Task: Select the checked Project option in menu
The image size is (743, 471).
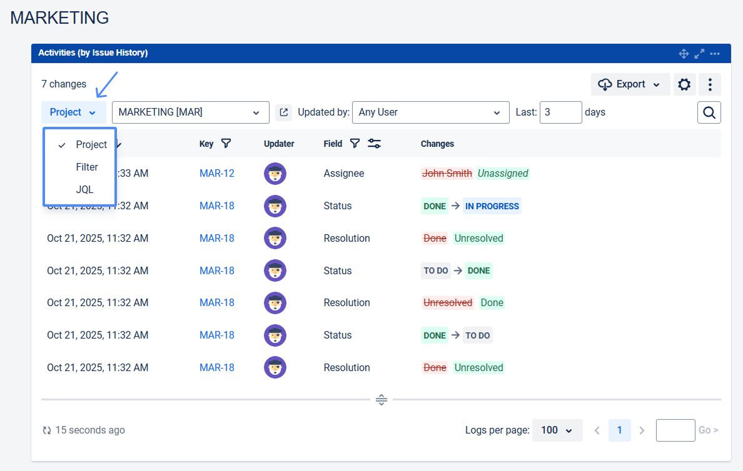Action: point(91,144)
